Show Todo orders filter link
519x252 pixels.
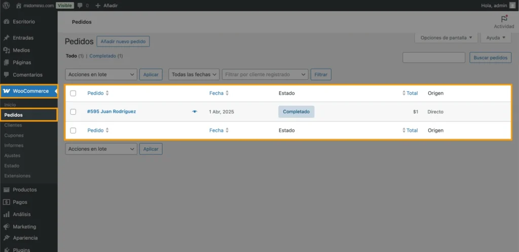click(x=71, y=56)
